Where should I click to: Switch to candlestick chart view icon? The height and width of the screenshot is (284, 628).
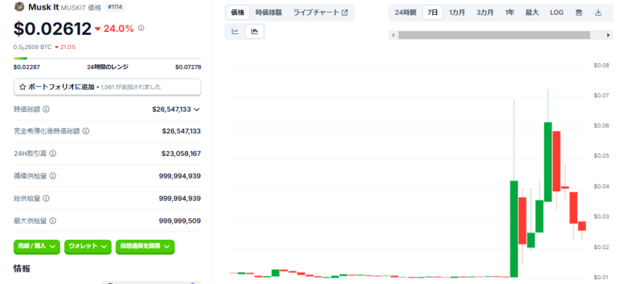tap(255, 32)
